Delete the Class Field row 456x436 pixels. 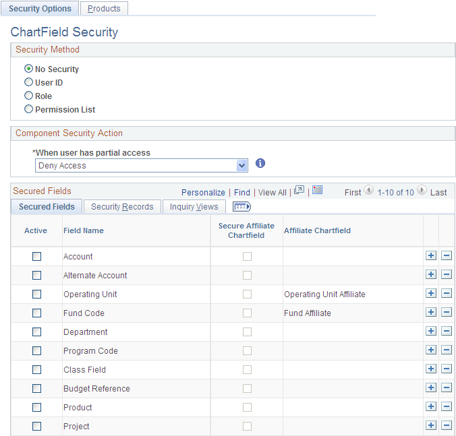pos(446,369)
